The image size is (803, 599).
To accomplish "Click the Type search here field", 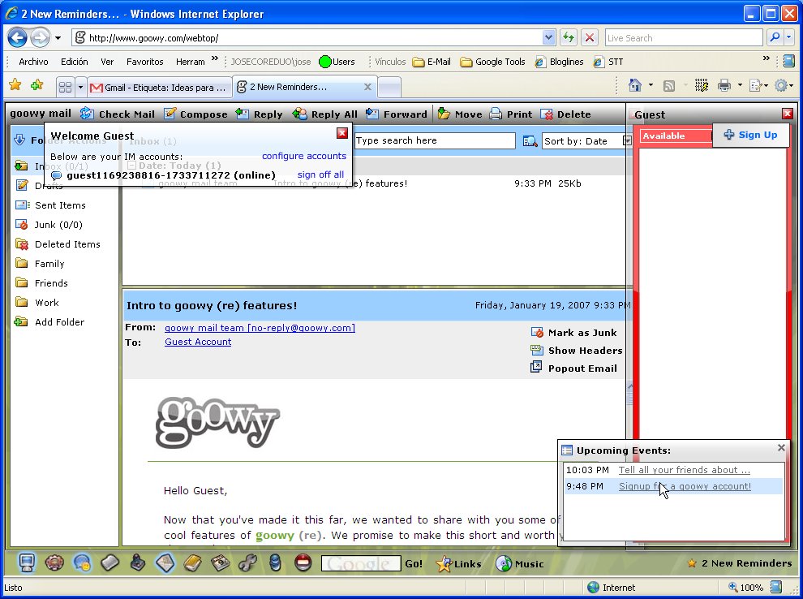I will click(x=434, y=140).
